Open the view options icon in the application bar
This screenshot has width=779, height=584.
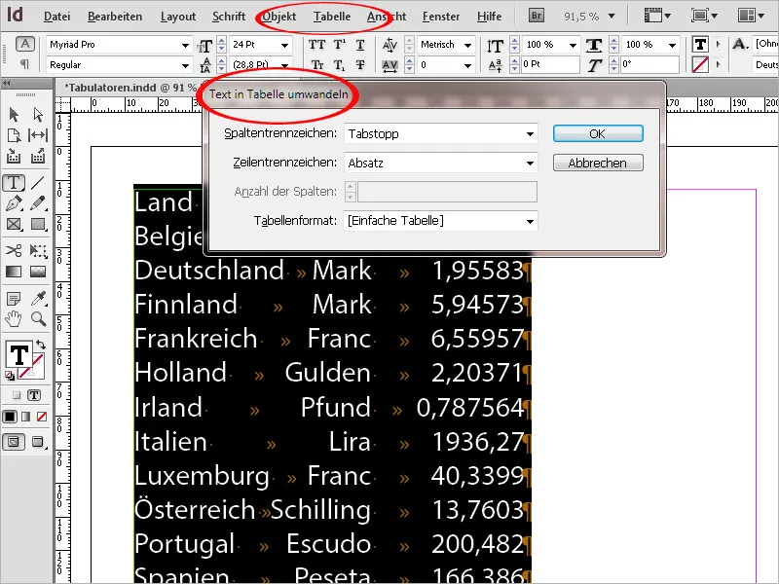pyautogui.click(x=656, y=16)
